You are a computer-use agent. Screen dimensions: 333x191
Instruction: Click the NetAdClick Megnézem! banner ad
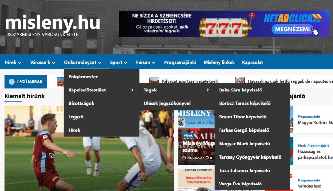[224, 24]
